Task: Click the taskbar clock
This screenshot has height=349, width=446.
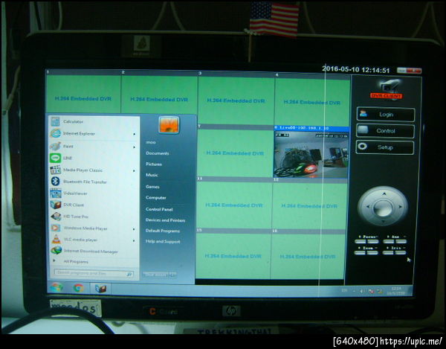Action: pyautogui.click(x=396, y=291)
